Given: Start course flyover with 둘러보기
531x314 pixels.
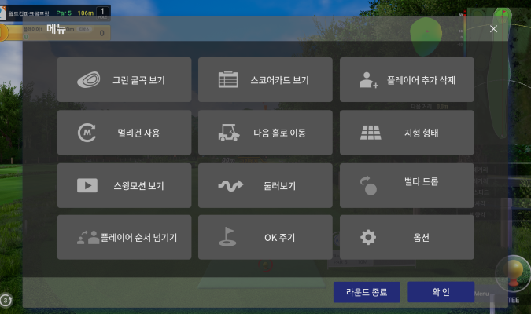Looking at the screenshot, I should (265, 185).
